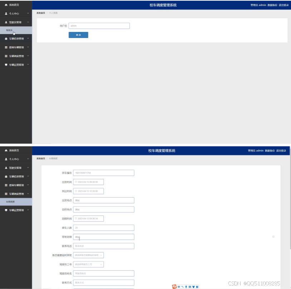Open soft keyboard icon in IME toolbar

190,287
